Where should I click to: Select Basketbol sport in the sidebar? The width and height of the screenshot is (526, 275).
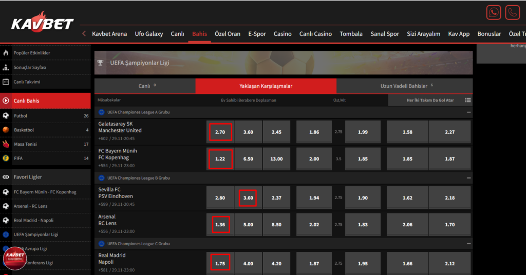coord(24,130)
